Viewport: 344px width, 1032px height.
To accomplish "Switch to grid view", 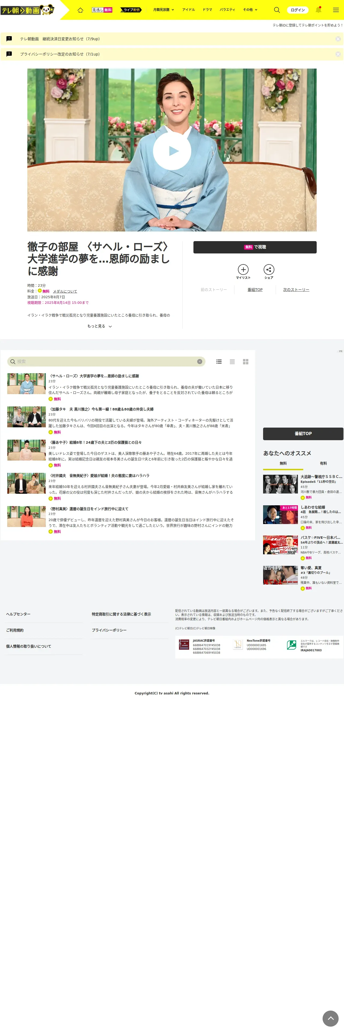I will (245, 361).
